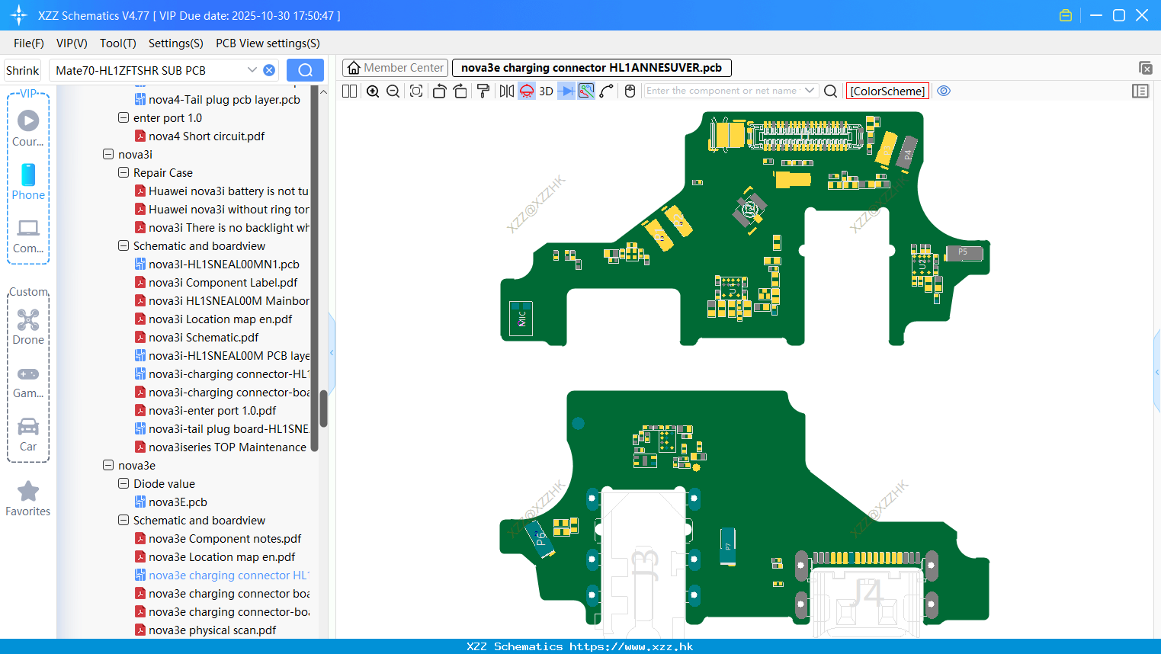Clear the Mate70 search text

tap(269, 70)
